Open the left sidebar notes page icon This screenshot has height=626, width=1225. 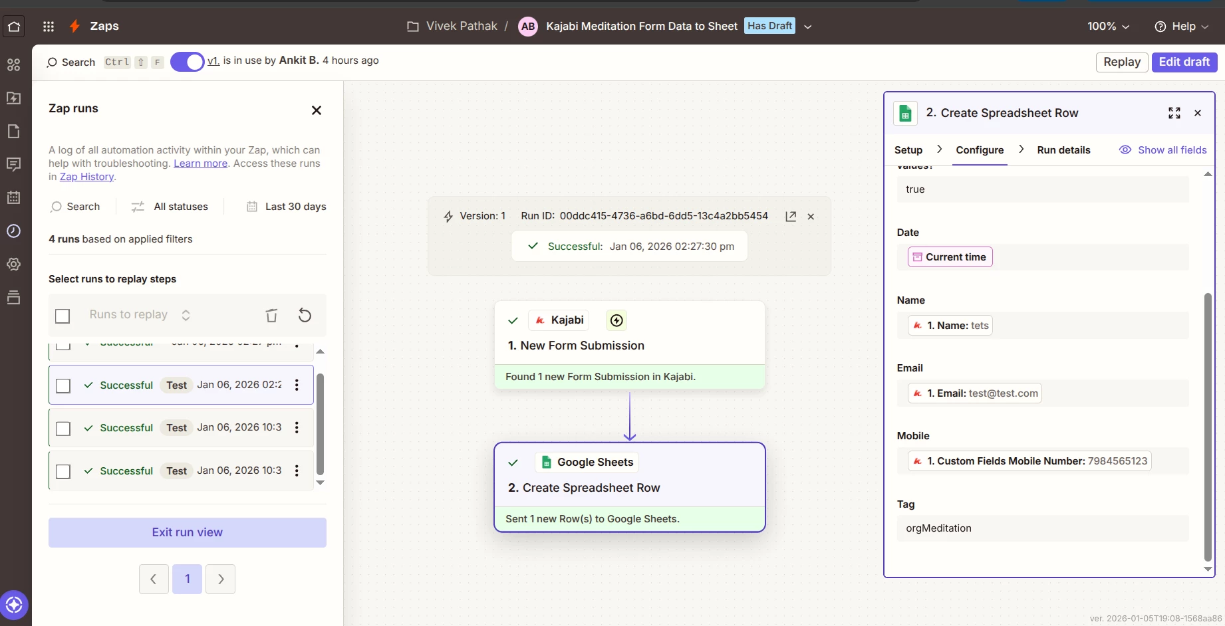tap(13, 131)
